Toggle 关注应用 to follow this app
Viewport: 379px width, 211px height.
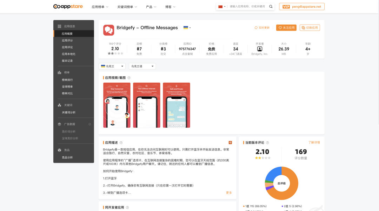pyautogui.click(x=286, y=28)
